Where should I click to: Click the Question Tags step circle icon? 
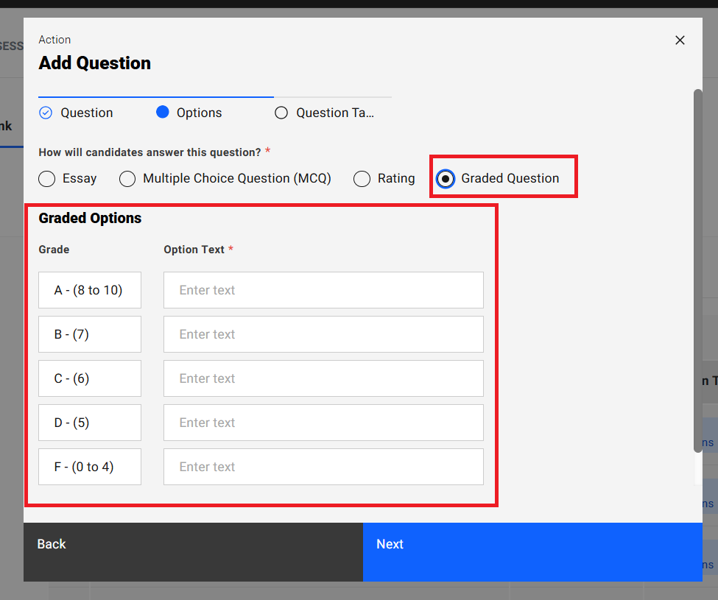281,113
